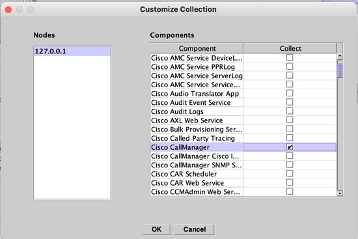
Task: Select the highlighted Cisco CallManager row name
Action: [x=197, y=147]
